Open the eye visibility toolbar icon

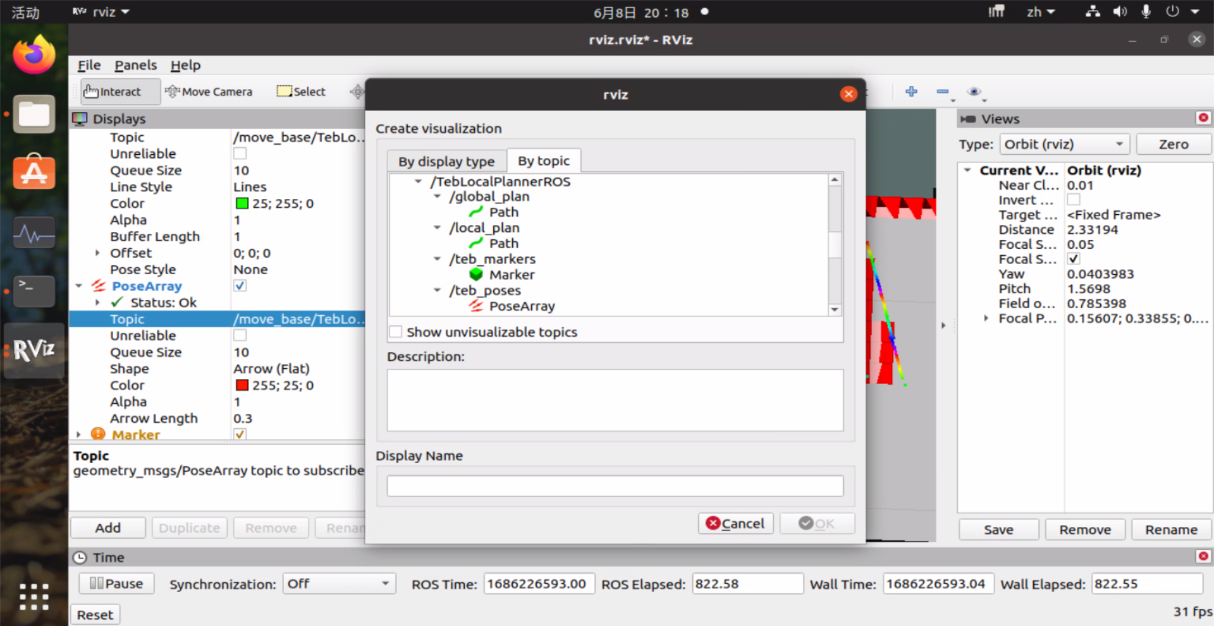click(x=974, y=92)
